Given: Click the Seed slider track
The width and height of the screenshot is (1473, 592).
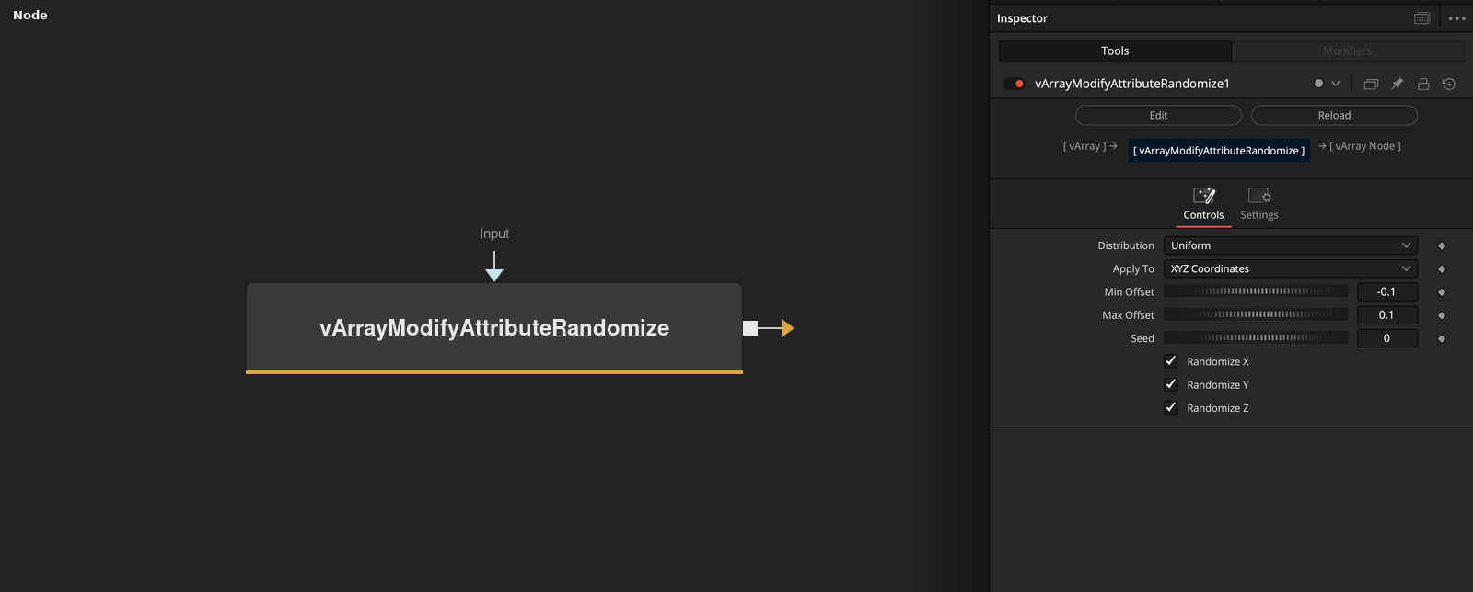Looking at the screenshot, I should [x=1256, y=337].
